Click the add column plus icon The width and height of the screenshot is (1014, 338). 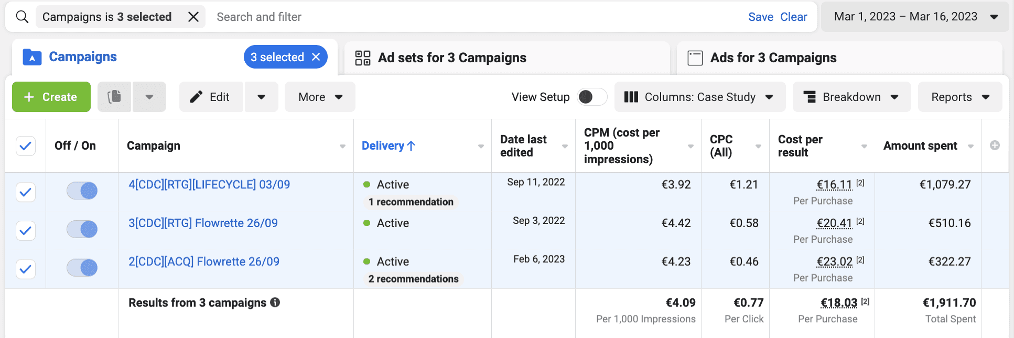[995, 145]
